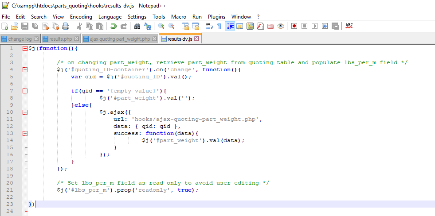Collapse the fold block at line 4
Viewport: 435px width, 216px height.
point(25,70)
